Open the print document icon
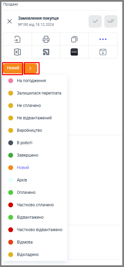This screenshot has width=124, height=267. (x=46, y=39)
